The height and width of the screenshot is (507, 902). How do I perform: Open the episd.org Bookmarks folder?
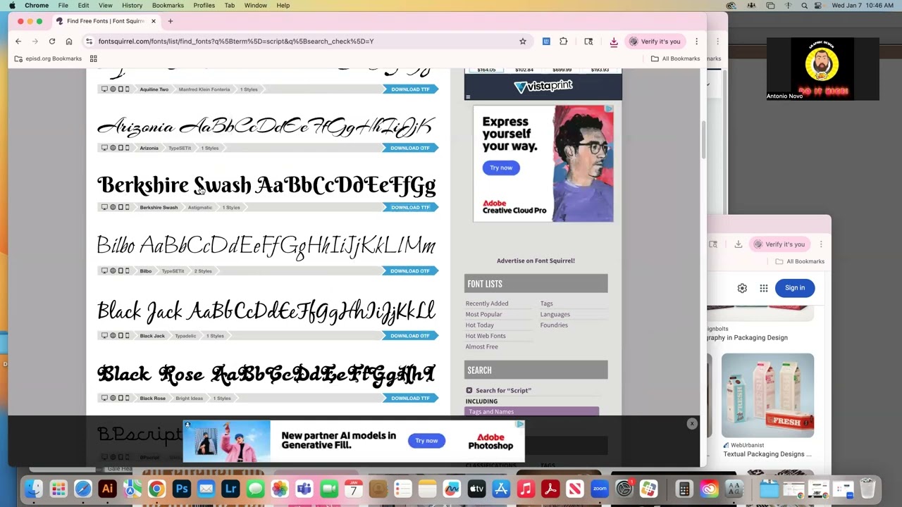[x=49, y=58]
